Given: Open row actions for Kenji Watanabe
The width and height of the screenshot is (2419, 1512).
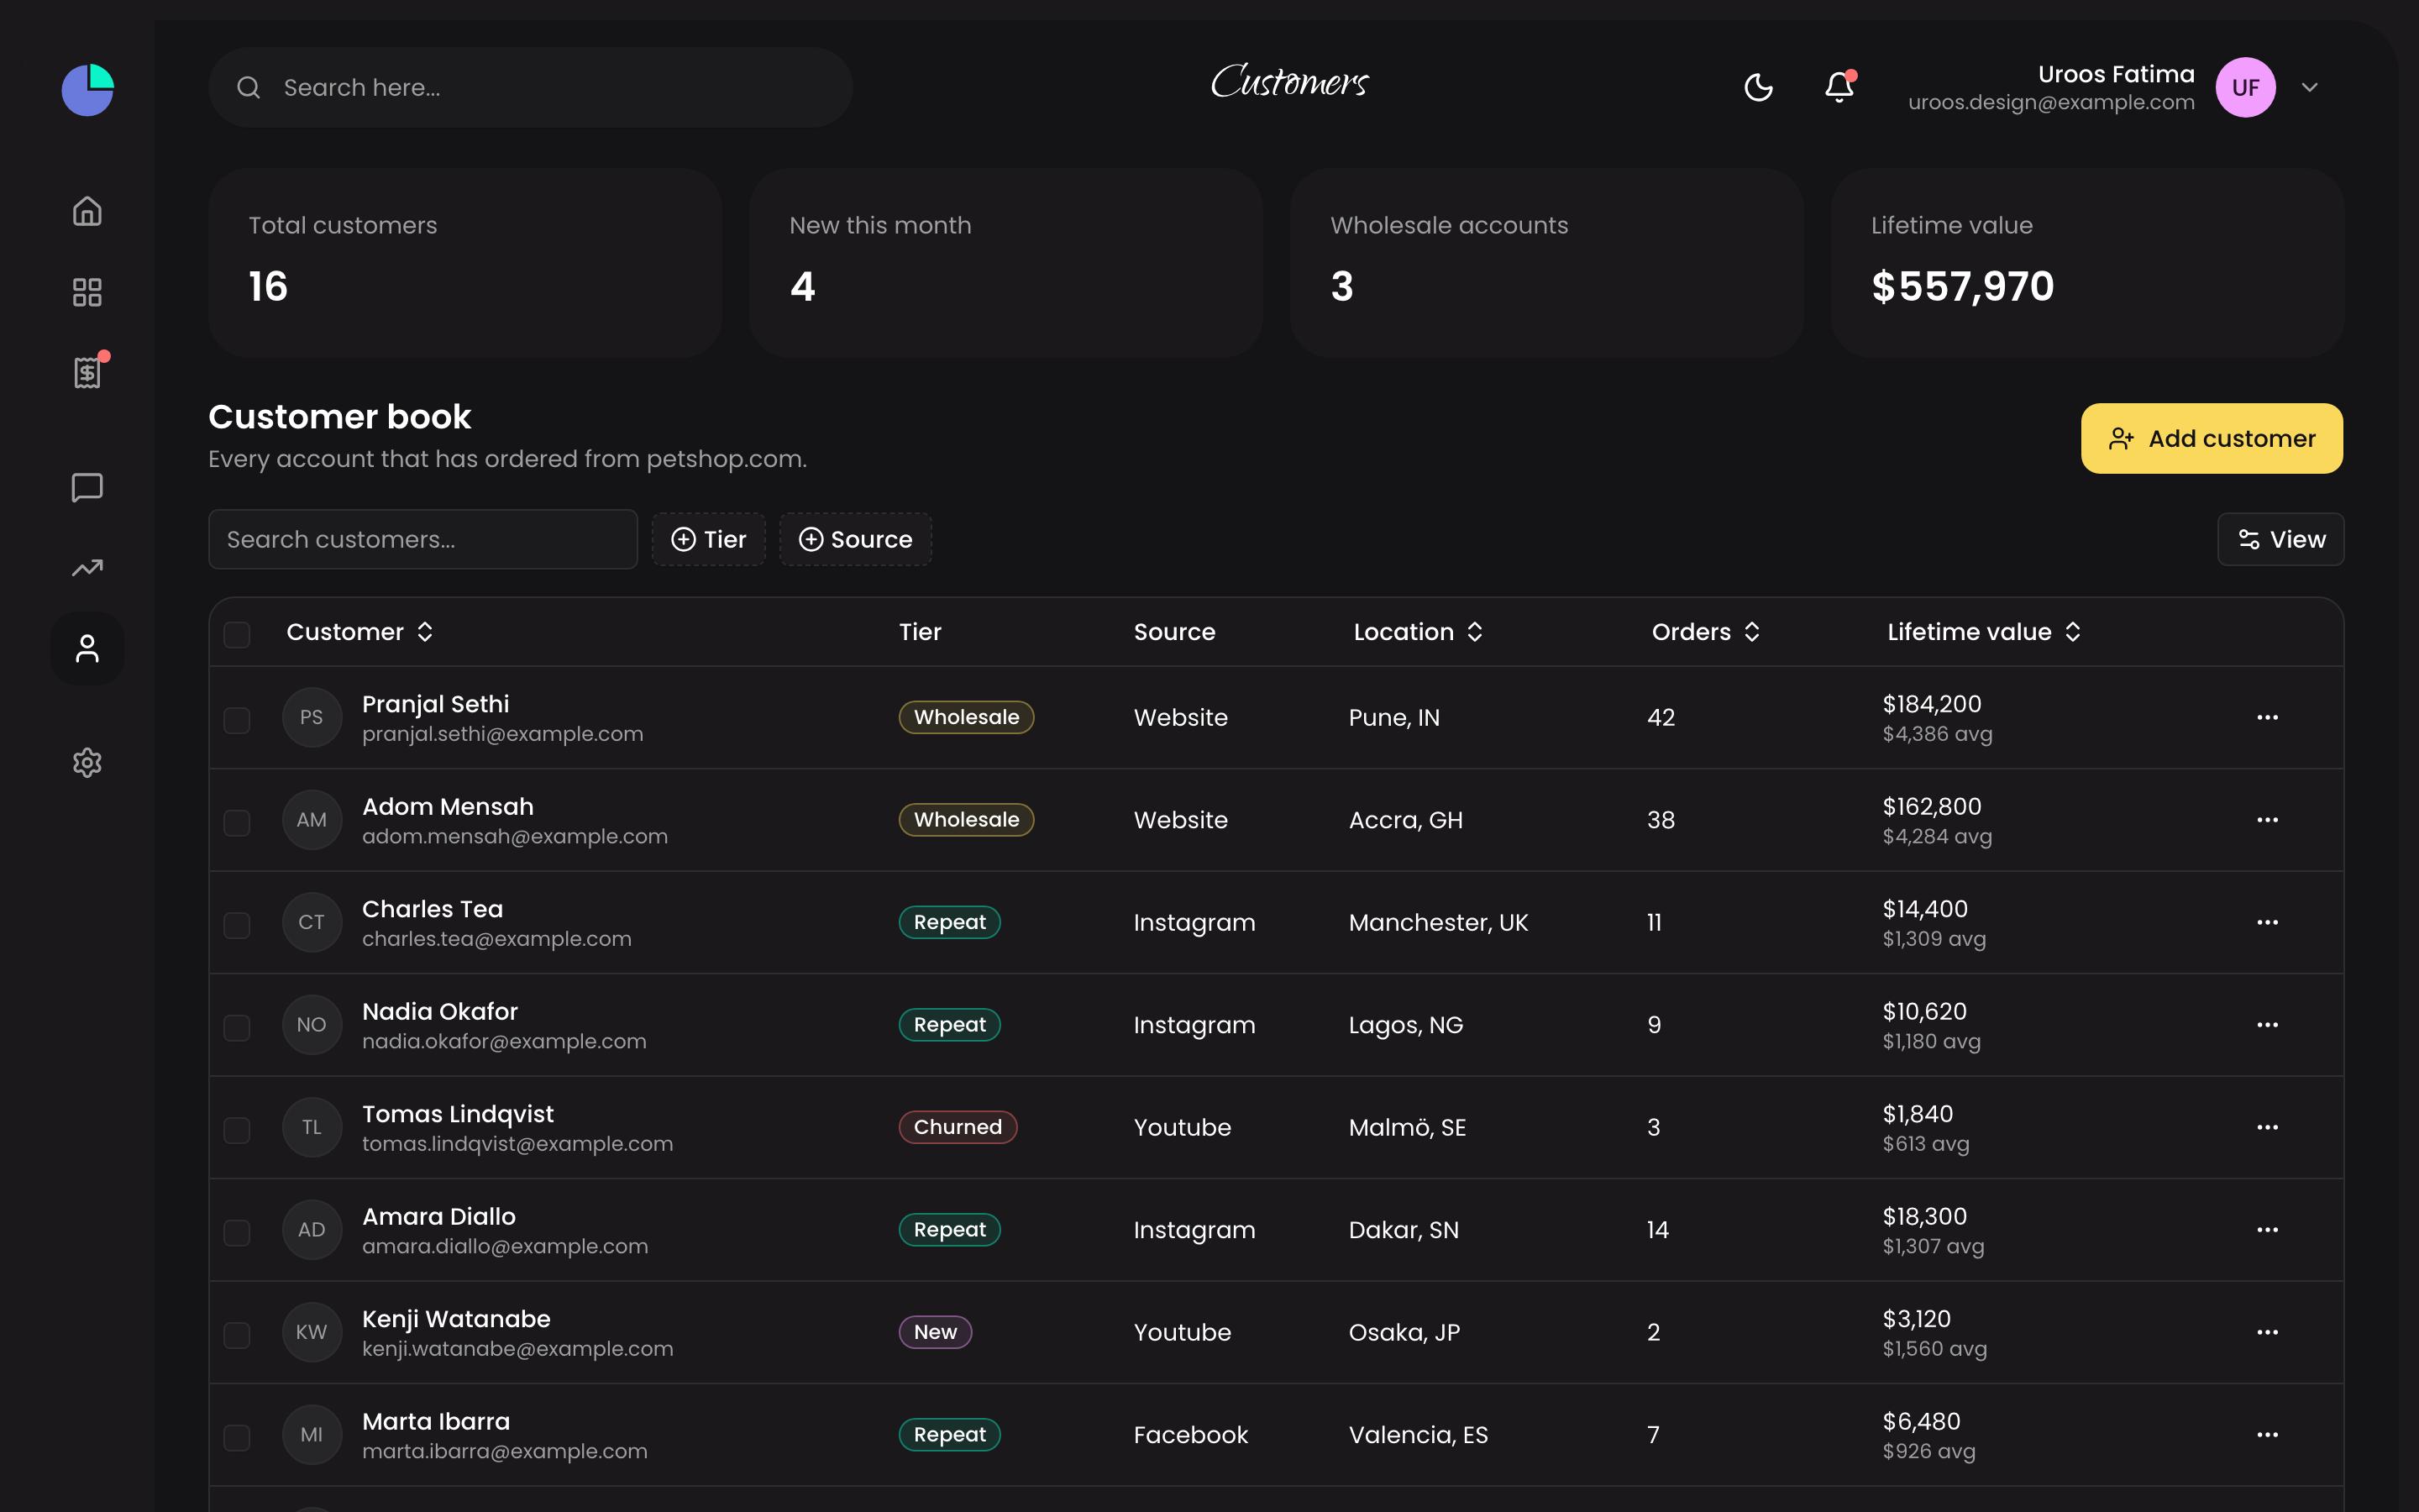Looking at the screenshot, I should tap(2267, 1332).
